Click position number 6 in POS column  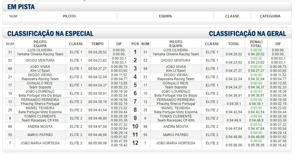pos(135,93)
